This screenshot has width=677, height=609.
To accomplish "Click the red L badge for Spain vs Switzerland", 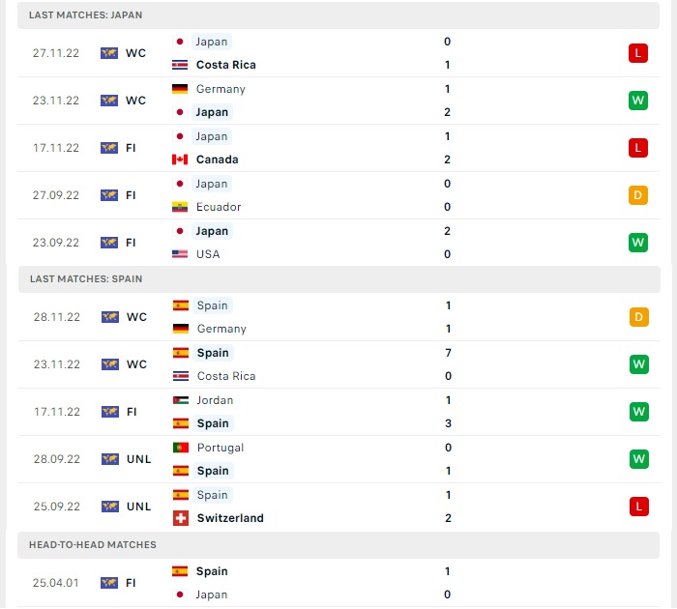I will pyautogui.click(x=638, y=507).
